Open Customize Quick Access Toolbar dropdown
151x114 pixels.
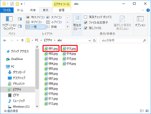21,4
